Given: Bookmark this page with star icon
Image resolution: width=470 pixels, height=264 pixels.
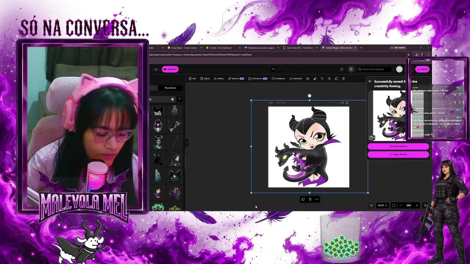Looking at the screenshot, I should click(x=408, y=55).
